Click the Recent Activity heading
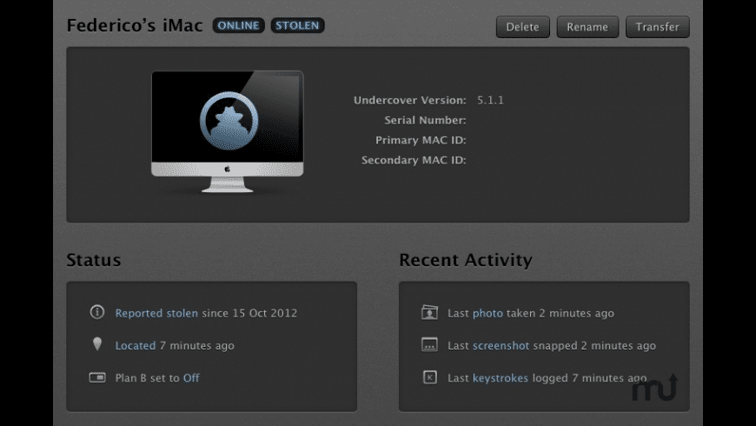 pos(466,260)
